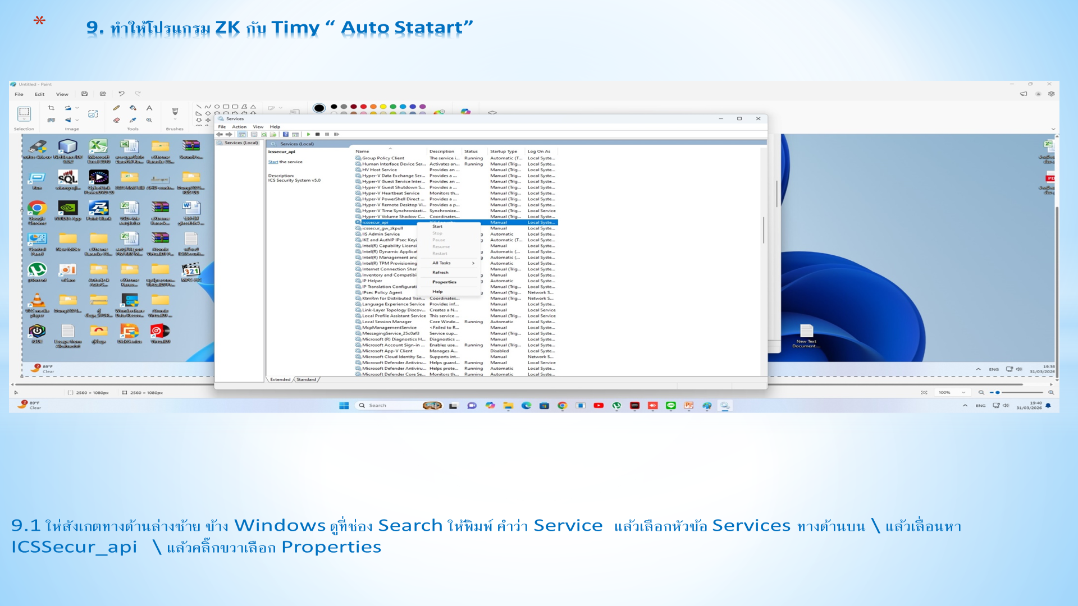The image size is (1078, 606).
Task: Click the New Text Document desktop icon
Action: pos(806,336)
